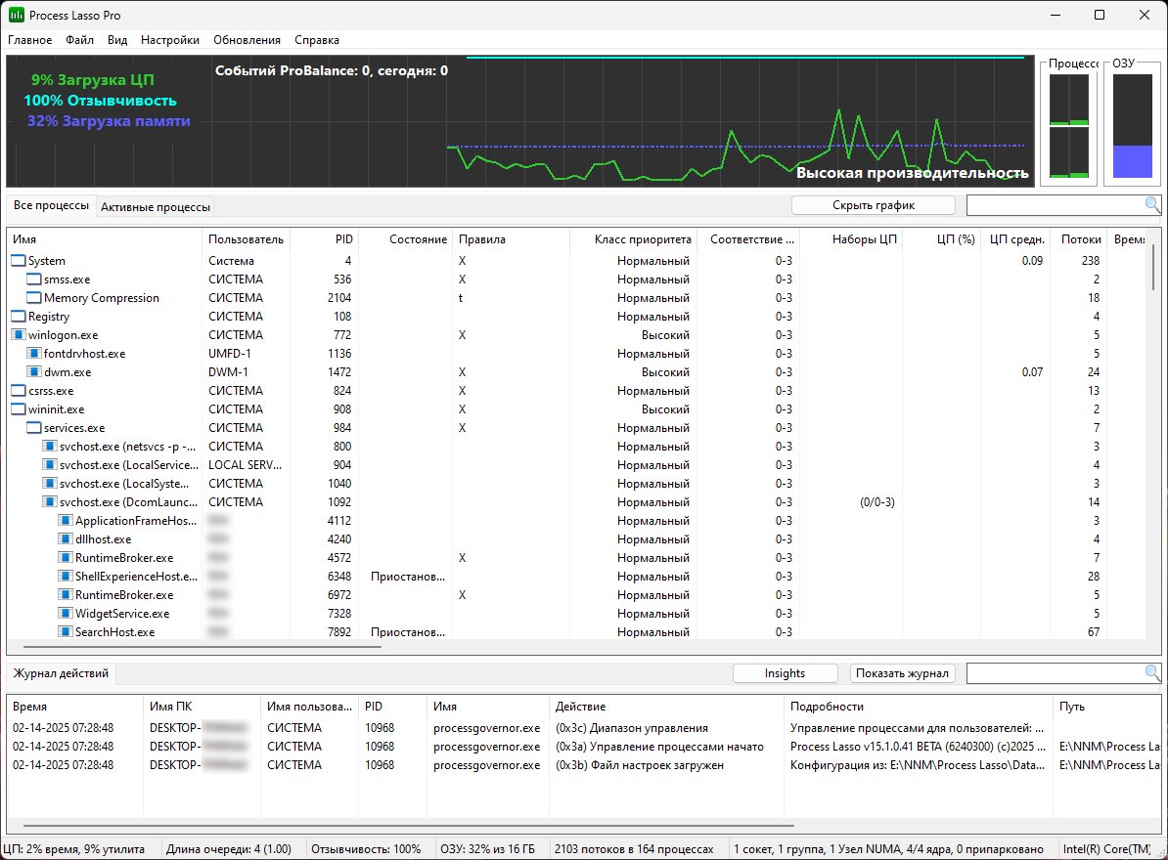Click the System process icon
Image resolution: width=1168 pixels, height=860 pixels.
tap(19, 260)
